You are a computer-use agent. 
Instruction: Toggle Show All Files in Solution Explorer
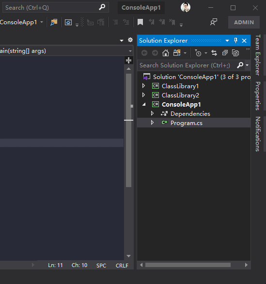[235, 53]
